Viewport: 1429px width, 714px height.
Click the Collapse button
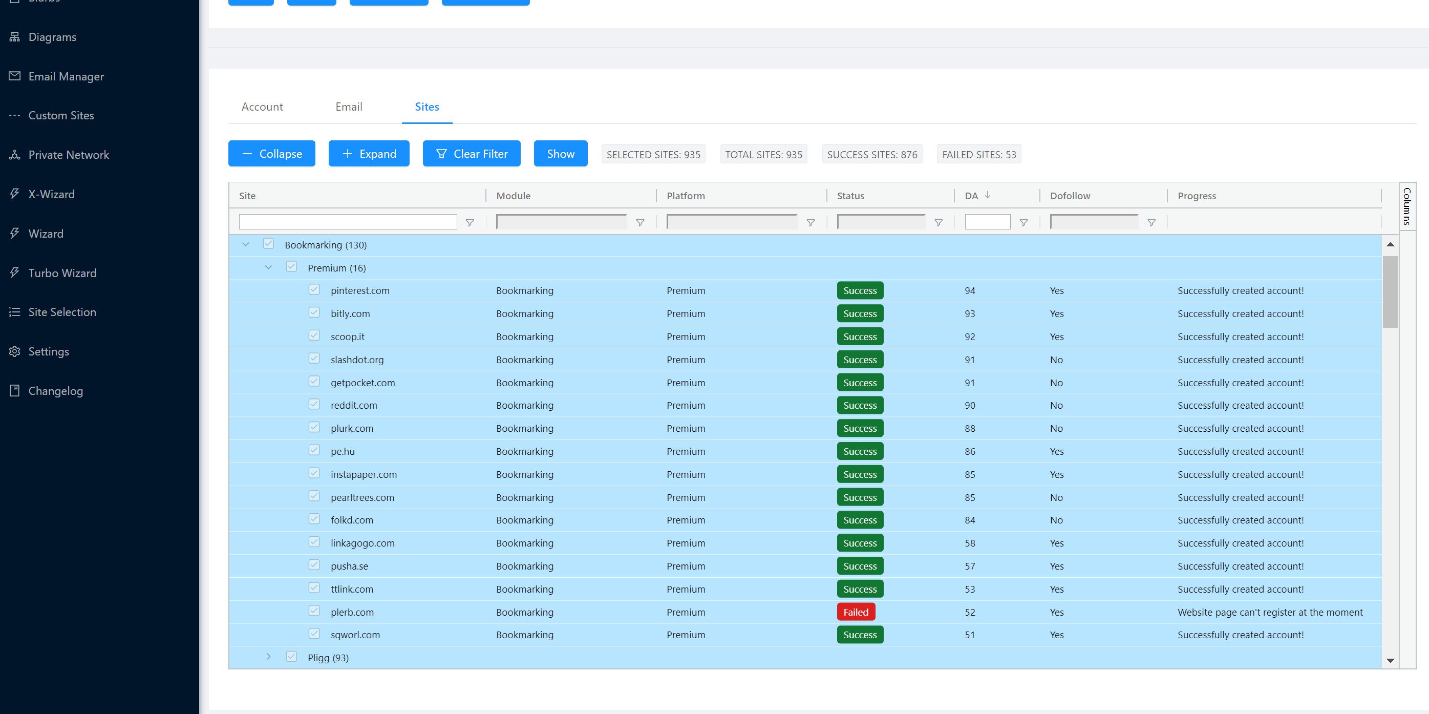coord(272,154)
